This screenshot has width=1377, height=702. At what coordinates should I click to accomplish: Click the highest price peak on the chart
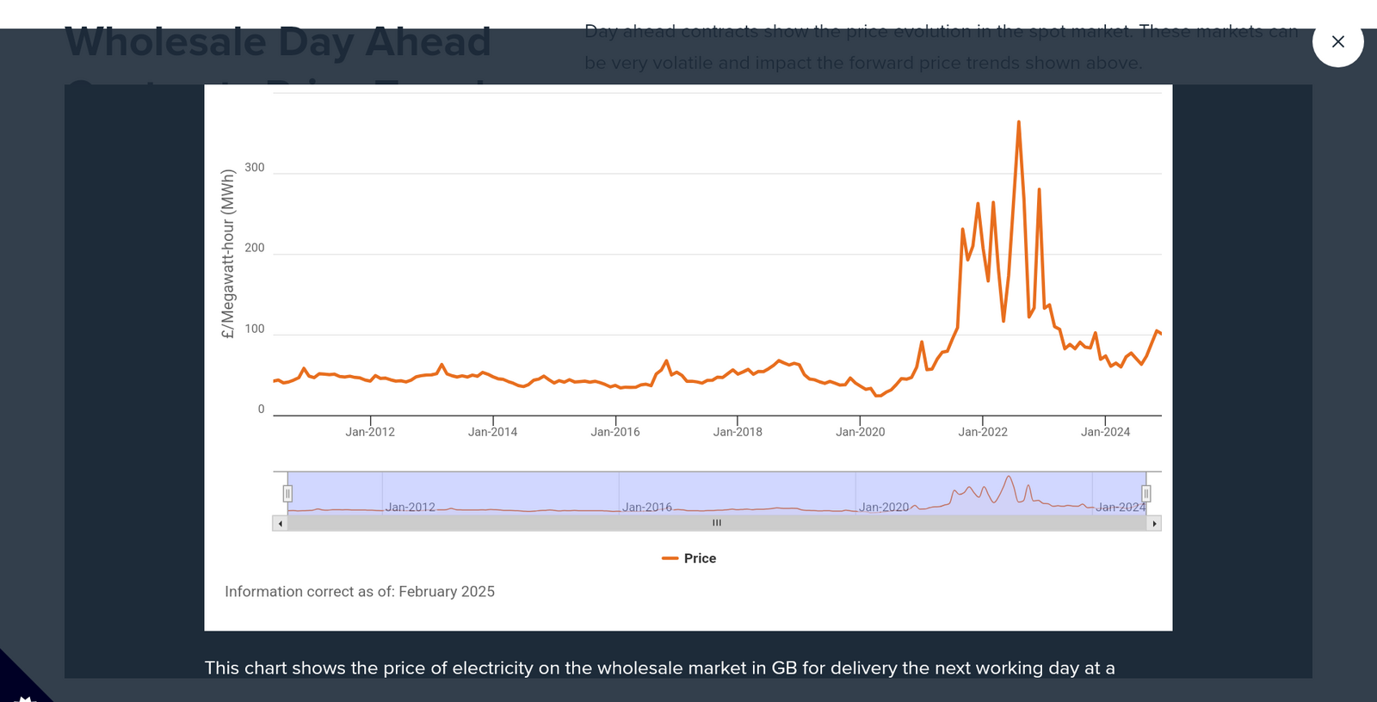point(1019,123)
